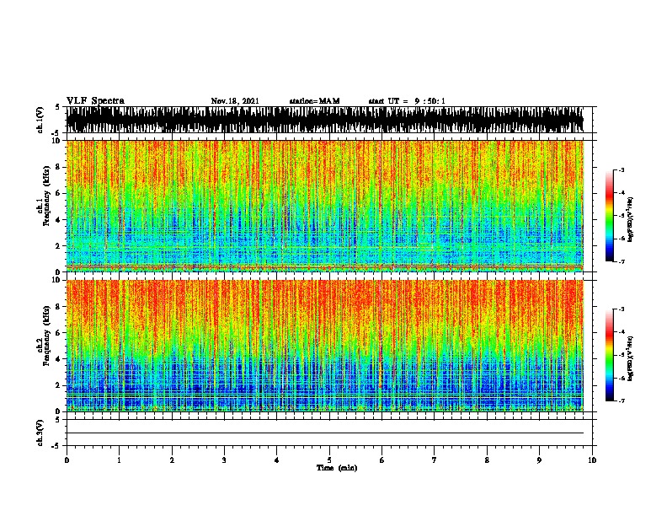Click the "6" kHz tick on ch.2 frequency axis

(x=58, y=332)
